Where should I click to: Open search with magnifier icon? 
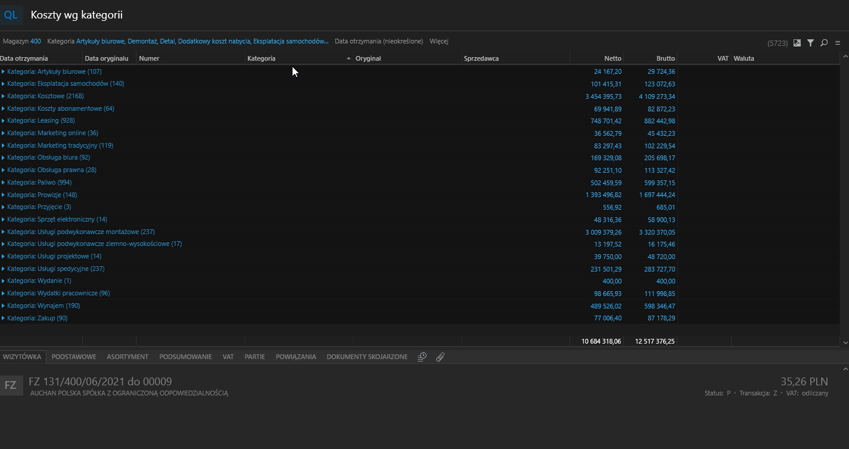(825, 43)
